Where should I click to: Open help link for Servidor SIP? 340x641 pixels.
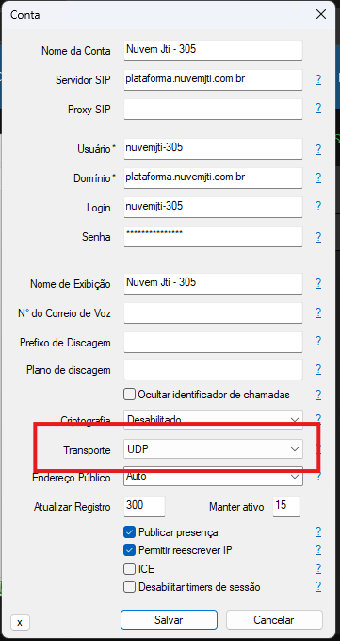pyautogui.click(x=318, y=79)
